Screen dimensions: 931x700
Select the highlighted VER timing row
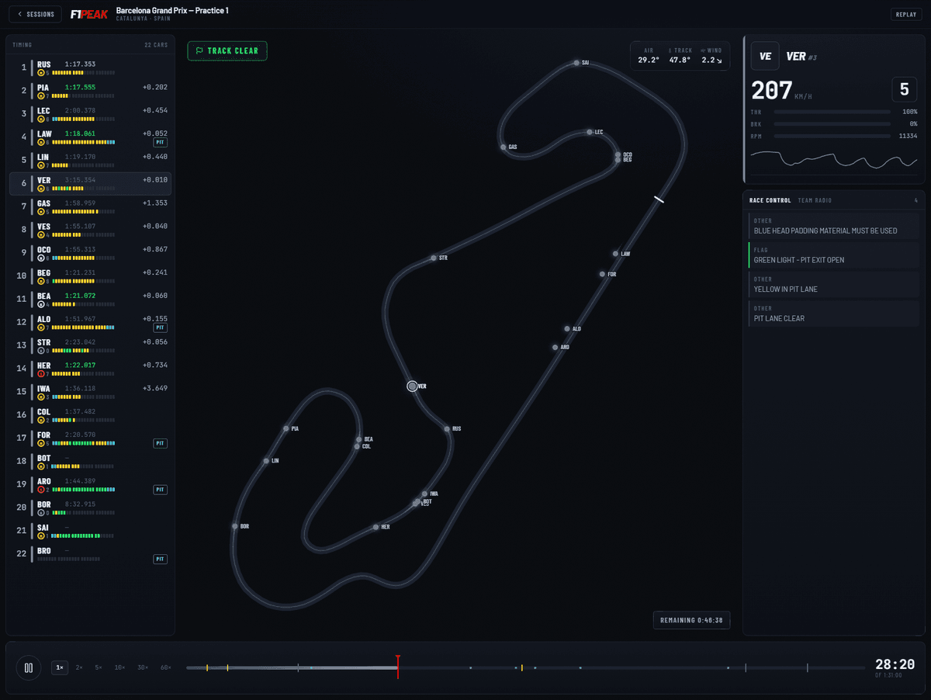point(90,184)
